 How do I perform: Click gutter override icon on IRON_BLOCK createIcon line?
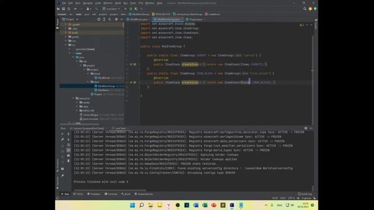tap(131, 82)
